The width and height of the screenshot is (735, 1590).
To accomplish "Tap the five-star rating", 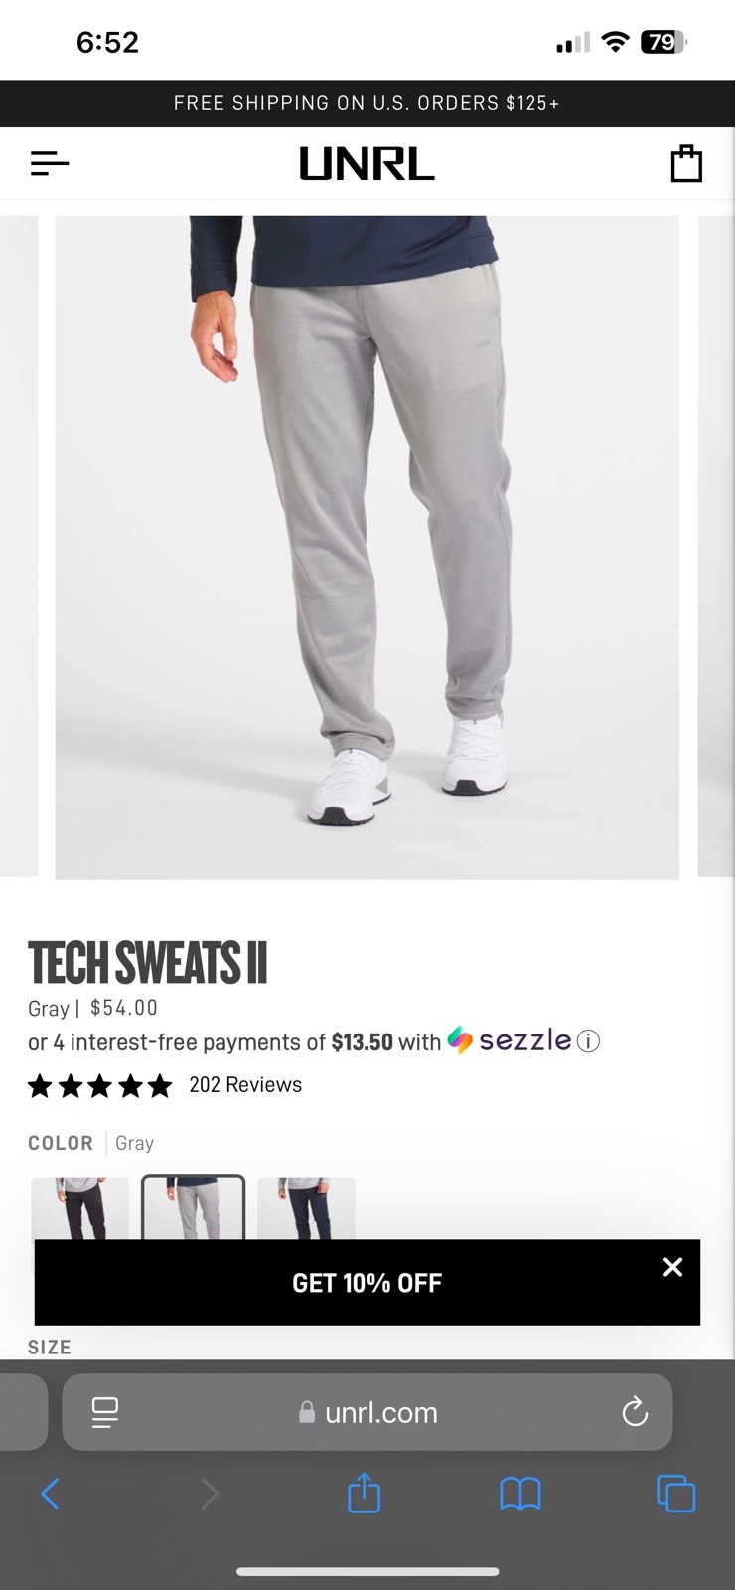I will 100,1085.
